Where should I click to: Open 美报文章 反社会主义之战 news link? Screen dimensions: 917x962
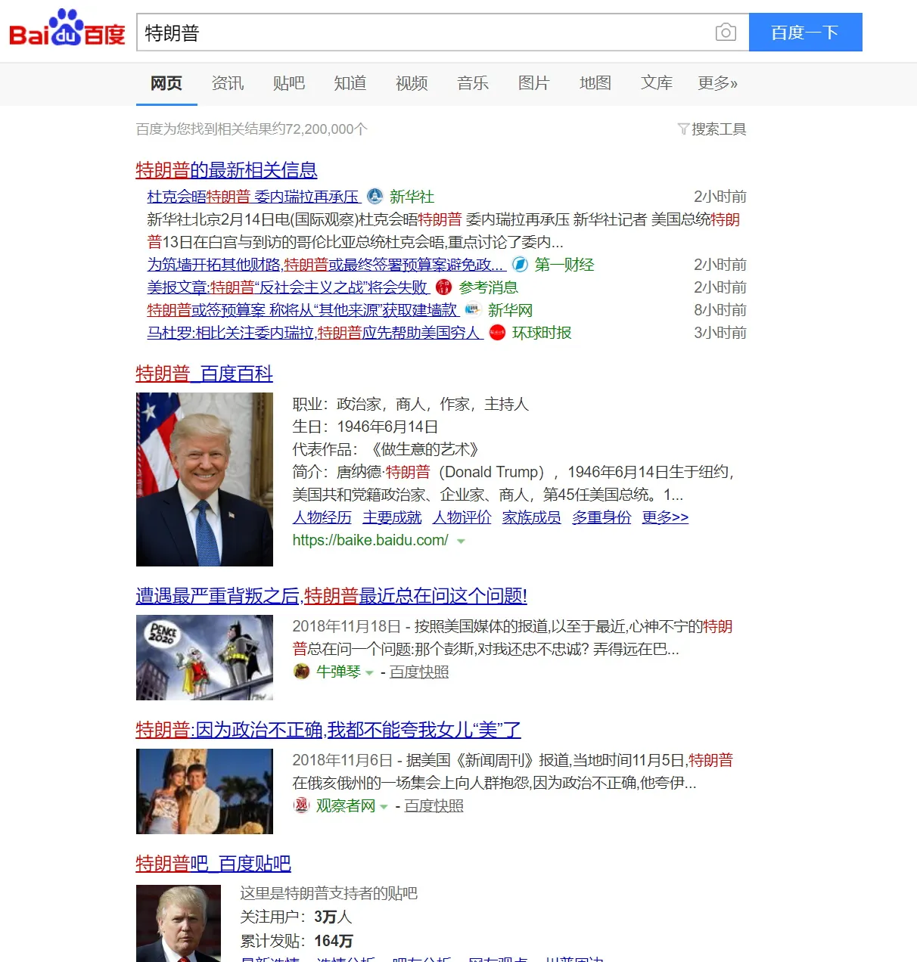pos(288,287)
